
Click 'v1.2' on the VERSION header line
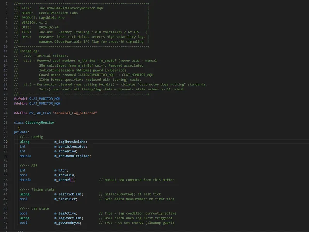(43, 22)
